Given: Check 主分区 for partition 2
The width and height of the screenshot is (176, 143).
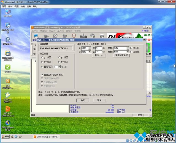Looking at the screenshot, I should (x=131, y=52).
